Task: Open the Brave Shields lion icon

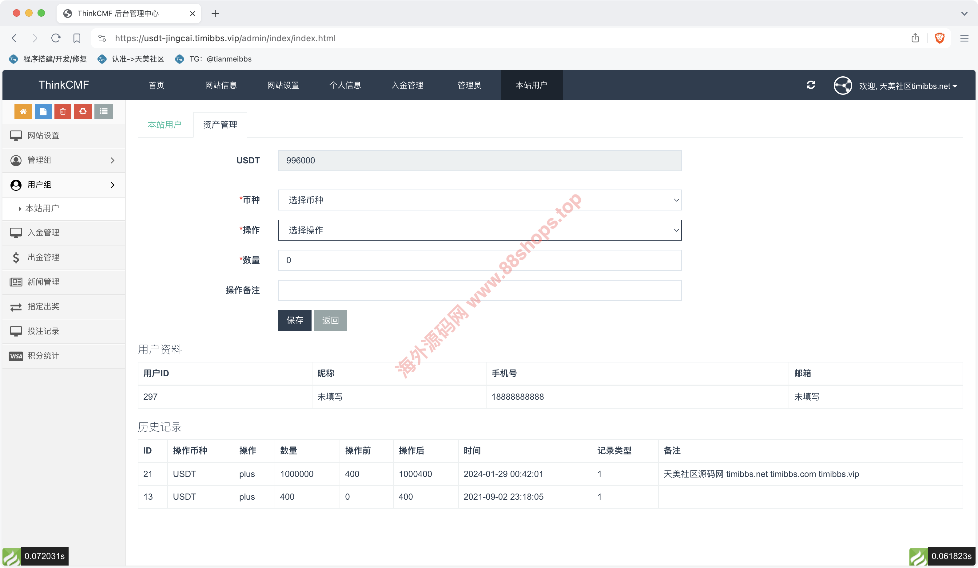Action: point(940,38)
